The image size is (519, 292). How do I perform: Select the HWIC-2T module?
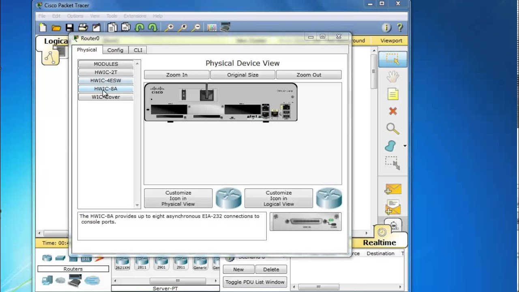click(106, 72)
